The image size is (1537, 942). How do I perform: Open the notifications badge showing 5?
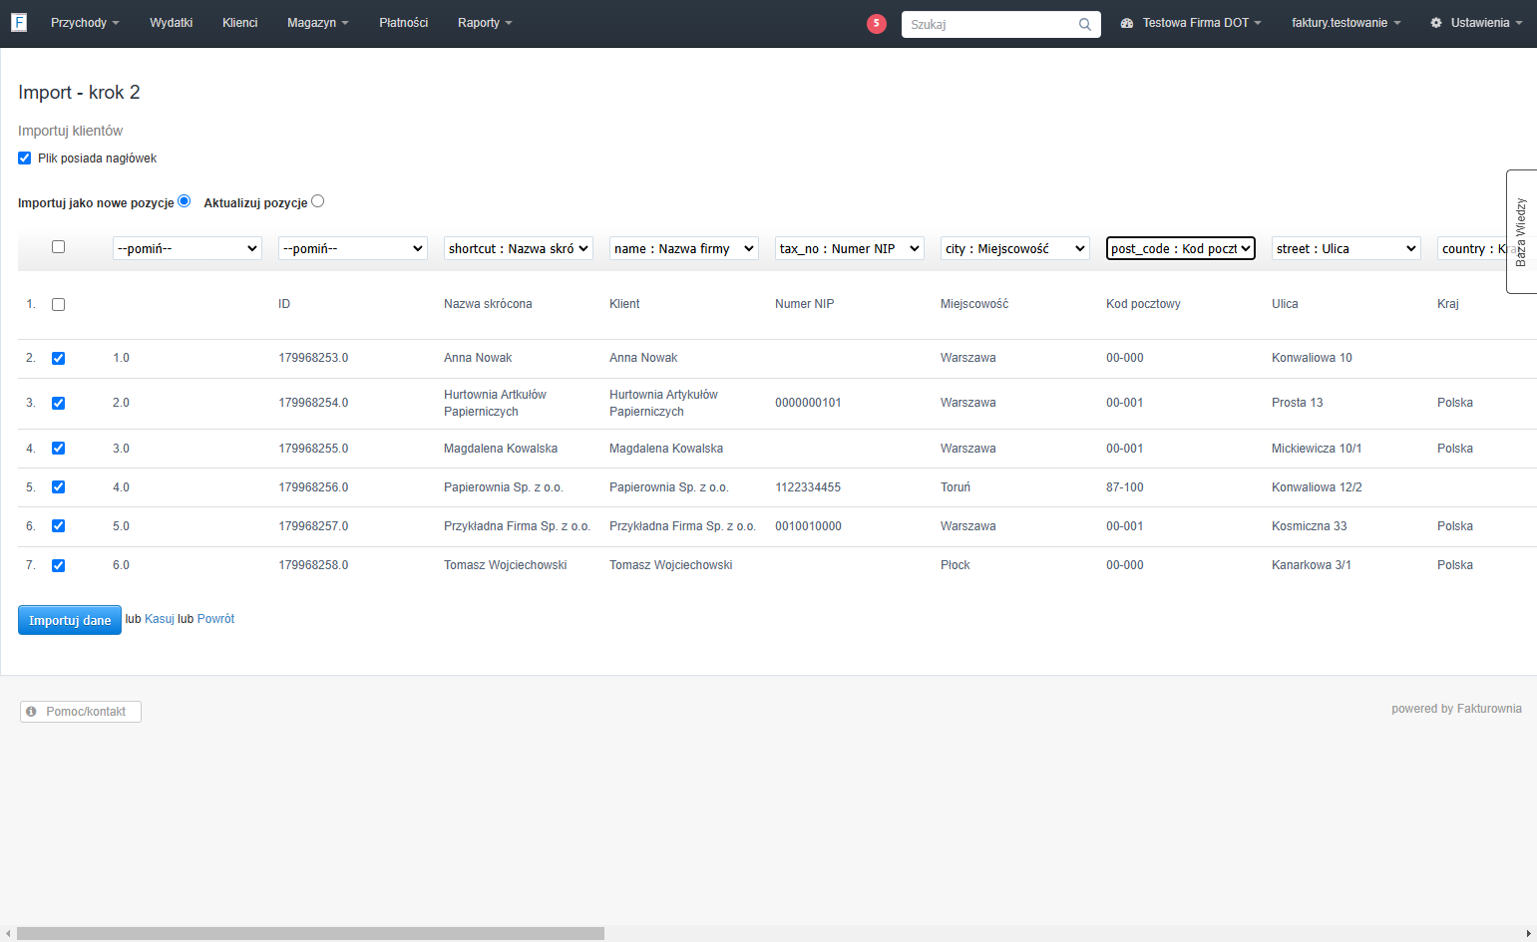point(877,23)
